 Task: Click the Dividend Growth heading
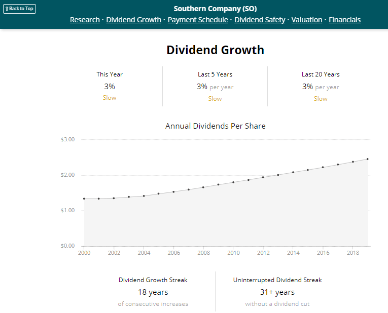(215, 50)
